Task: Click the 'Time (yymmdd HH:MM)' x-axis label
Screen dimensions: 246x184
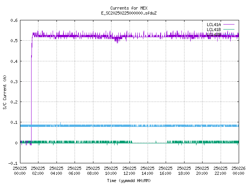Action: [129, 181]
